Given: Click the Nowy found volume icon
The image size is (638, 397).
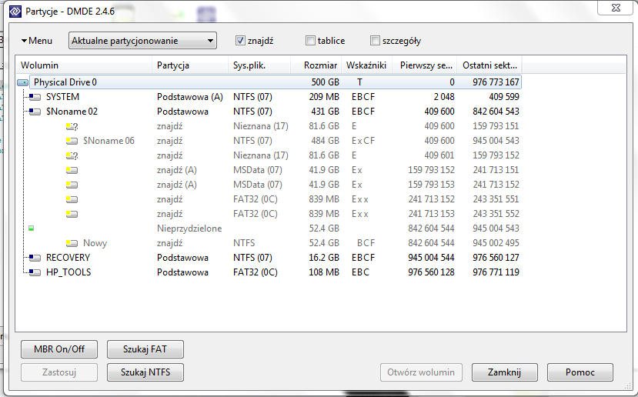Looking at the screenshot, I should (72, 243).
